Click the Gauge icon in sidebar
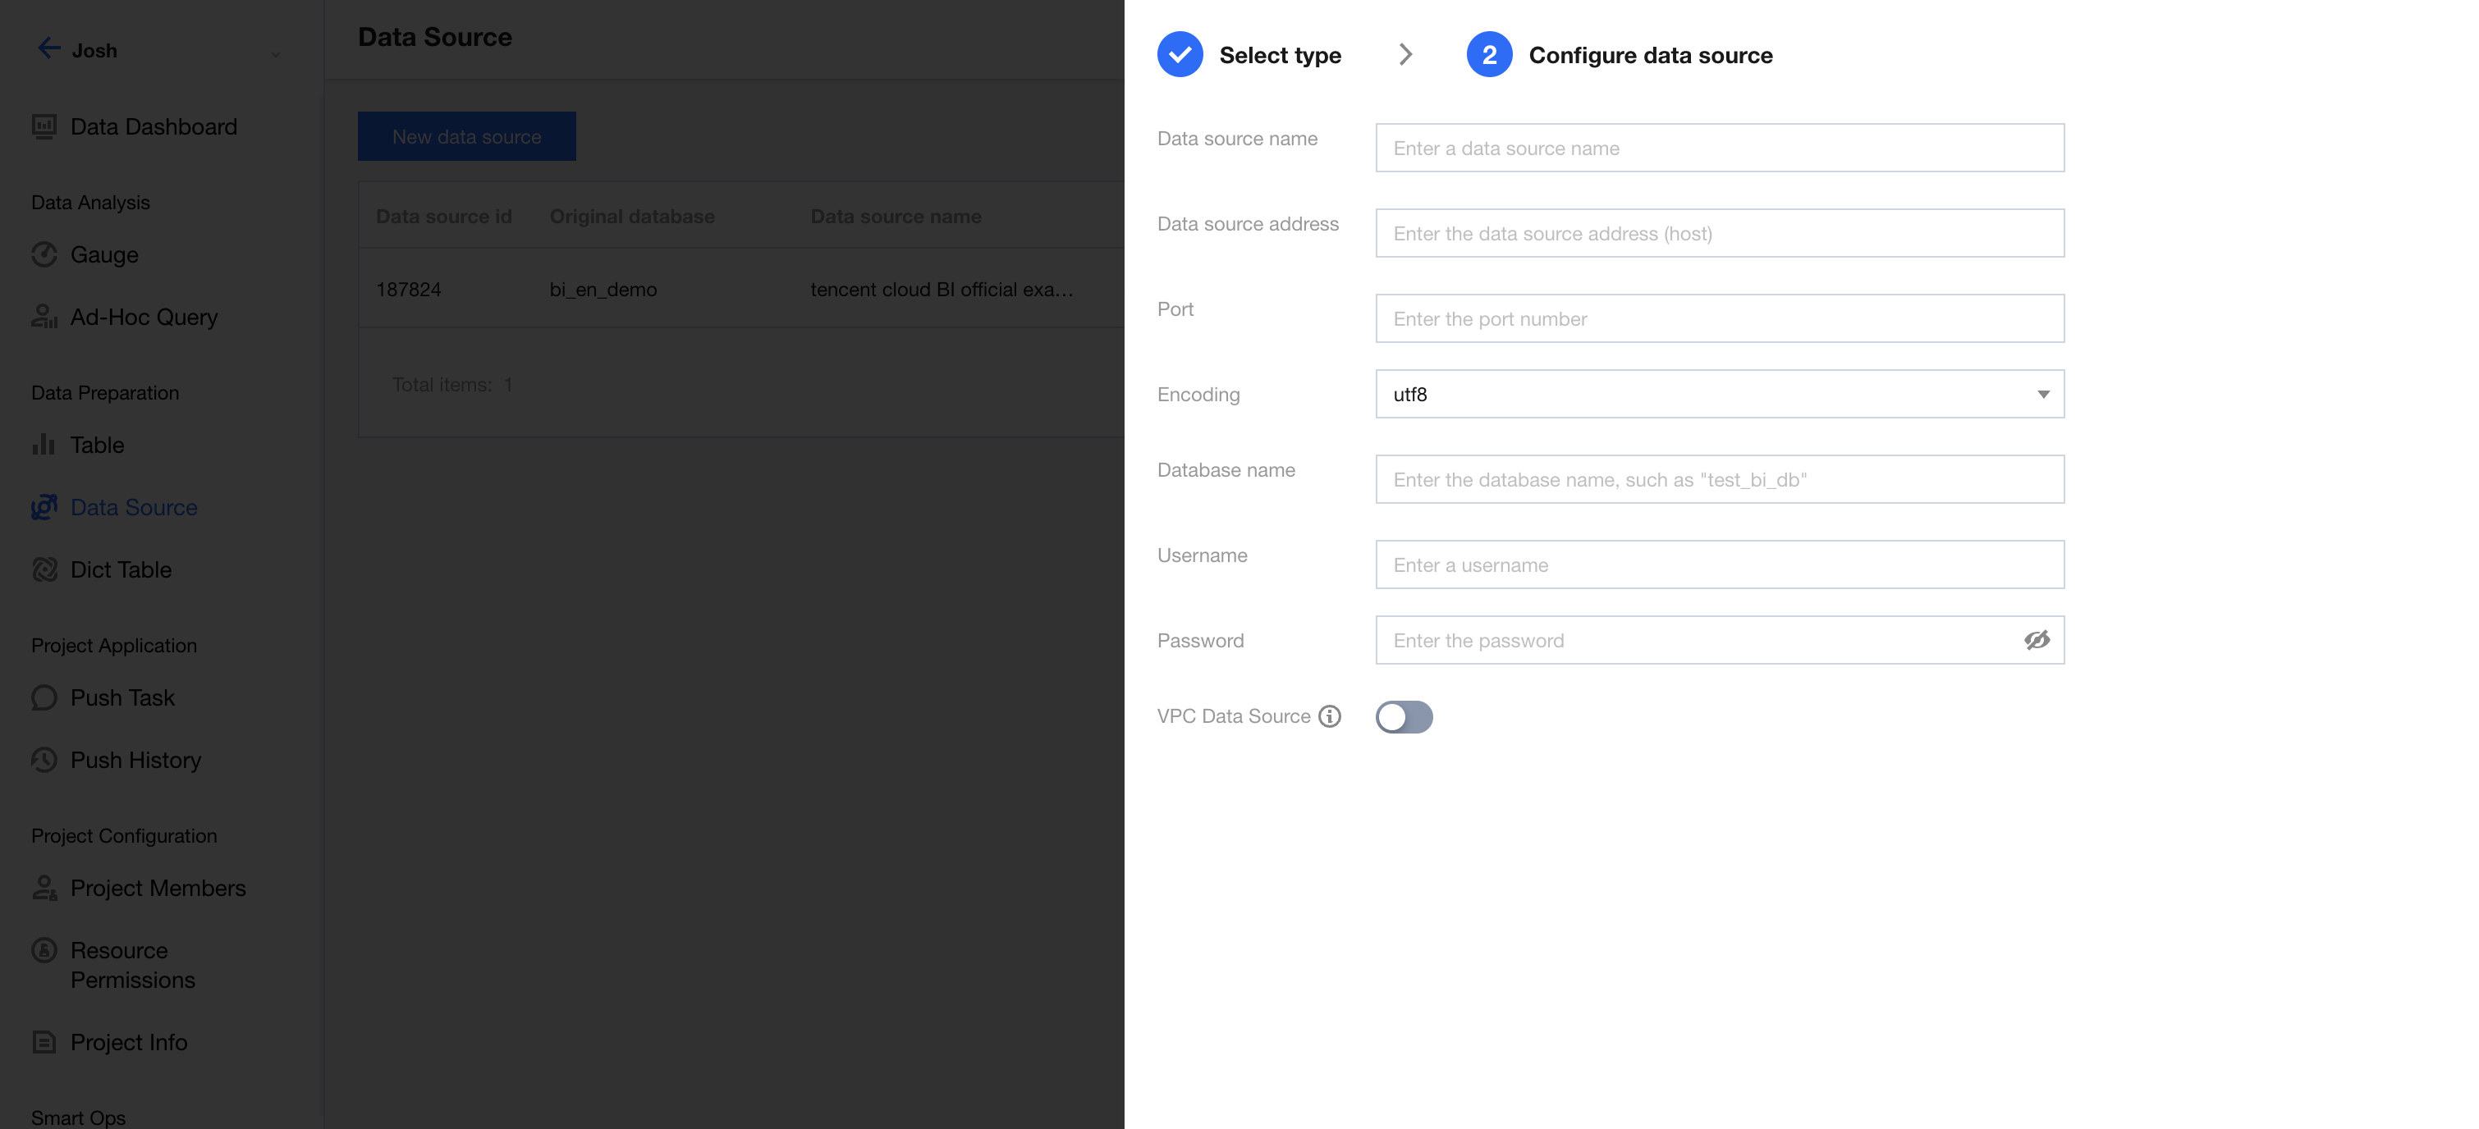 click(44, 255)
